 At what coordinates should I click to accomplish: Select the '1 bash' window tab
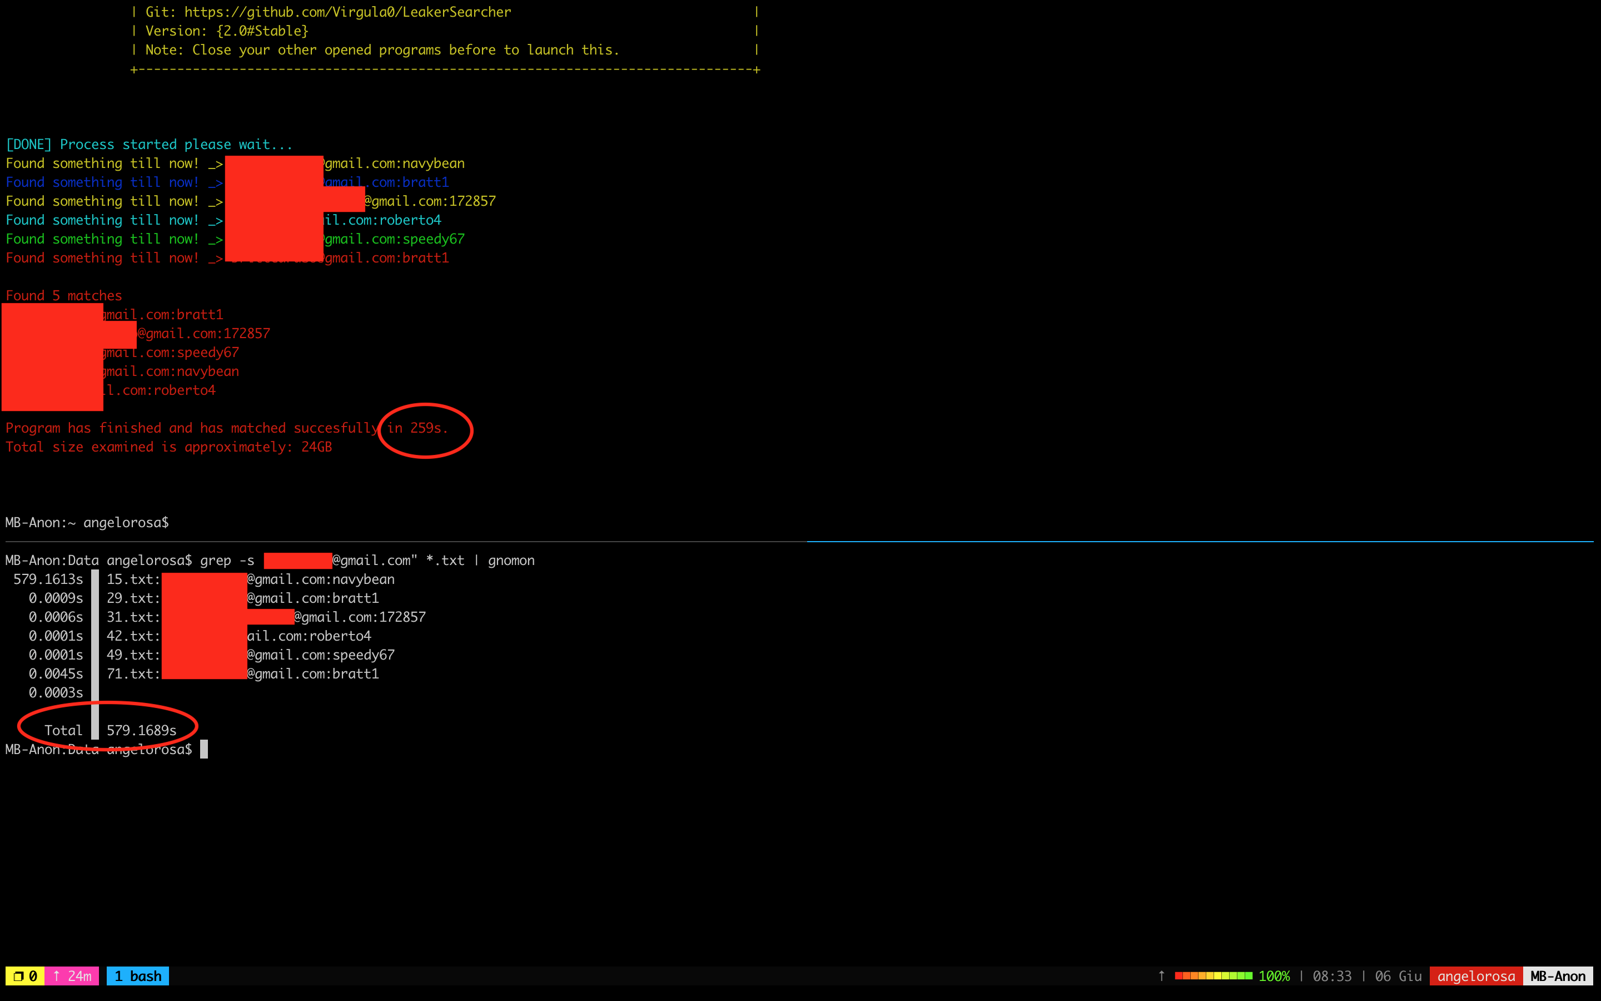[138, 976]
